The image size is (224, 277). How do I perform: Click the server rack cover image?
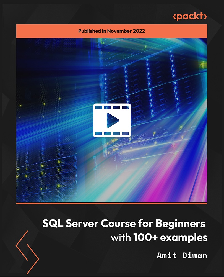112,120
